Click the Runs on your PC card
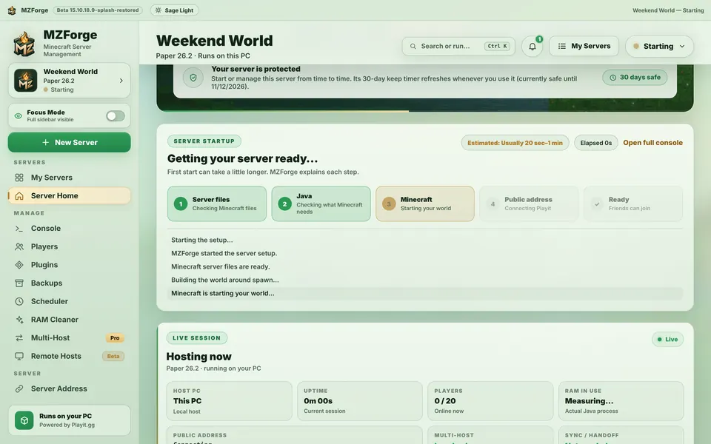 (70, 420)
